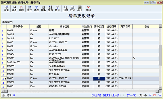Click the 制造部门 column header
This screenshot has height=99, width=163.
point(87,27)
